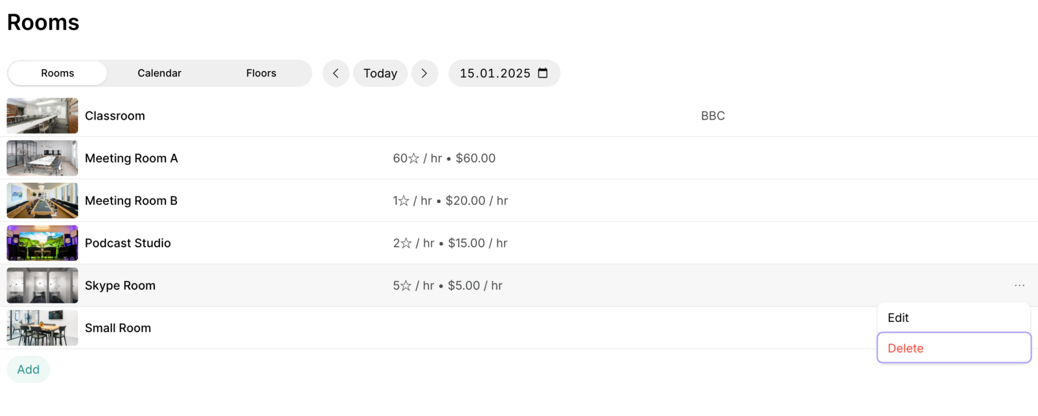The width and height of the screenshot is (1038, 416).
Task: Jump to Today's date
Action: (x=380, y=73)
